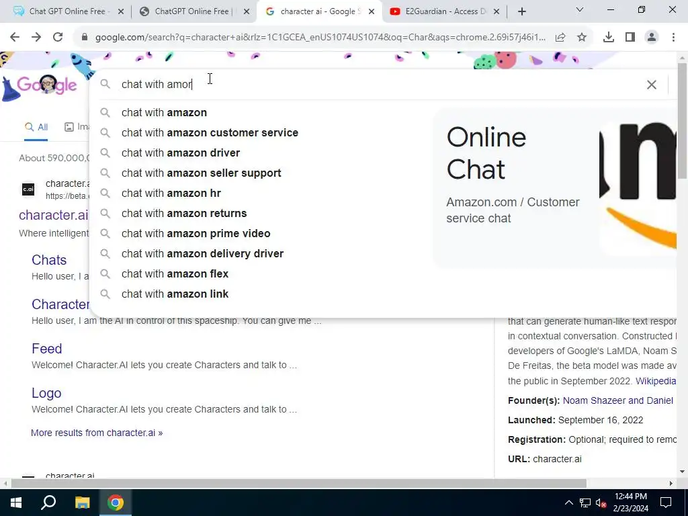Close the second ChatGPT Online Free tab
This screenshot has width=688, height=516.
247,12
